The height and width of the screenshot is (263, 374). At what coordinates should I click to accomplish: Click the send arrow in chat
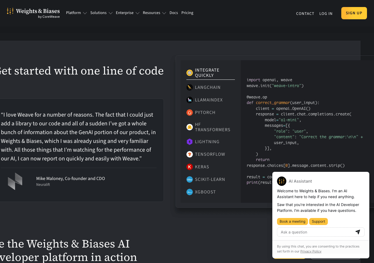pos(358,232)
